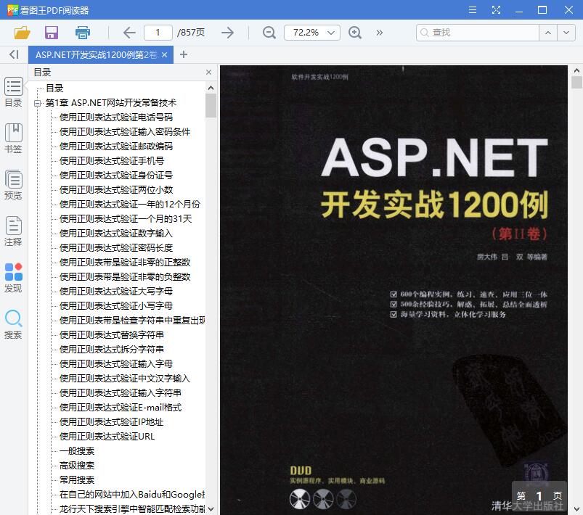
Task: Open 使用正则表达式验证电话号码 outline entry
Action: pos(116,118)
